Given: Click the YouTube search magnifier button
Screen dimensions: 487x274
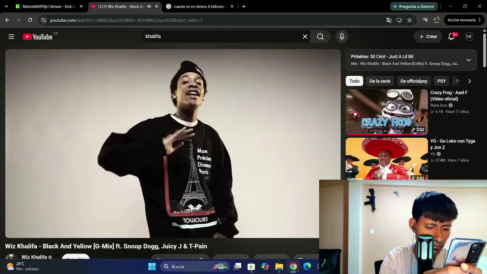Looking at the screenshot, I should coord(320,37).
